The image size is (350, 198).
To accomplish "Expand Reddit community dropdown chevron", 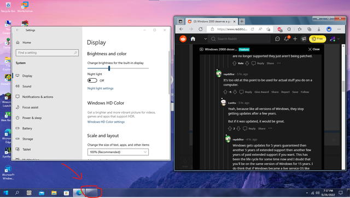I will pyautogui.click(x=206, y=39).
